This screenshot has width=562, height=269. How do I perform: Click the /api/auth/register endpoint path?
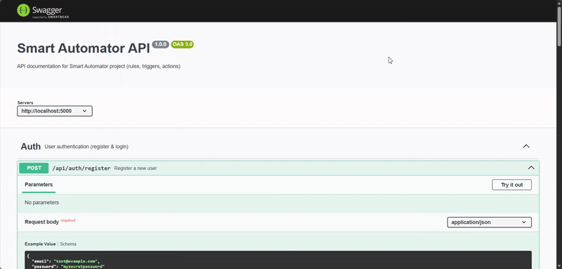pos(81,168)
